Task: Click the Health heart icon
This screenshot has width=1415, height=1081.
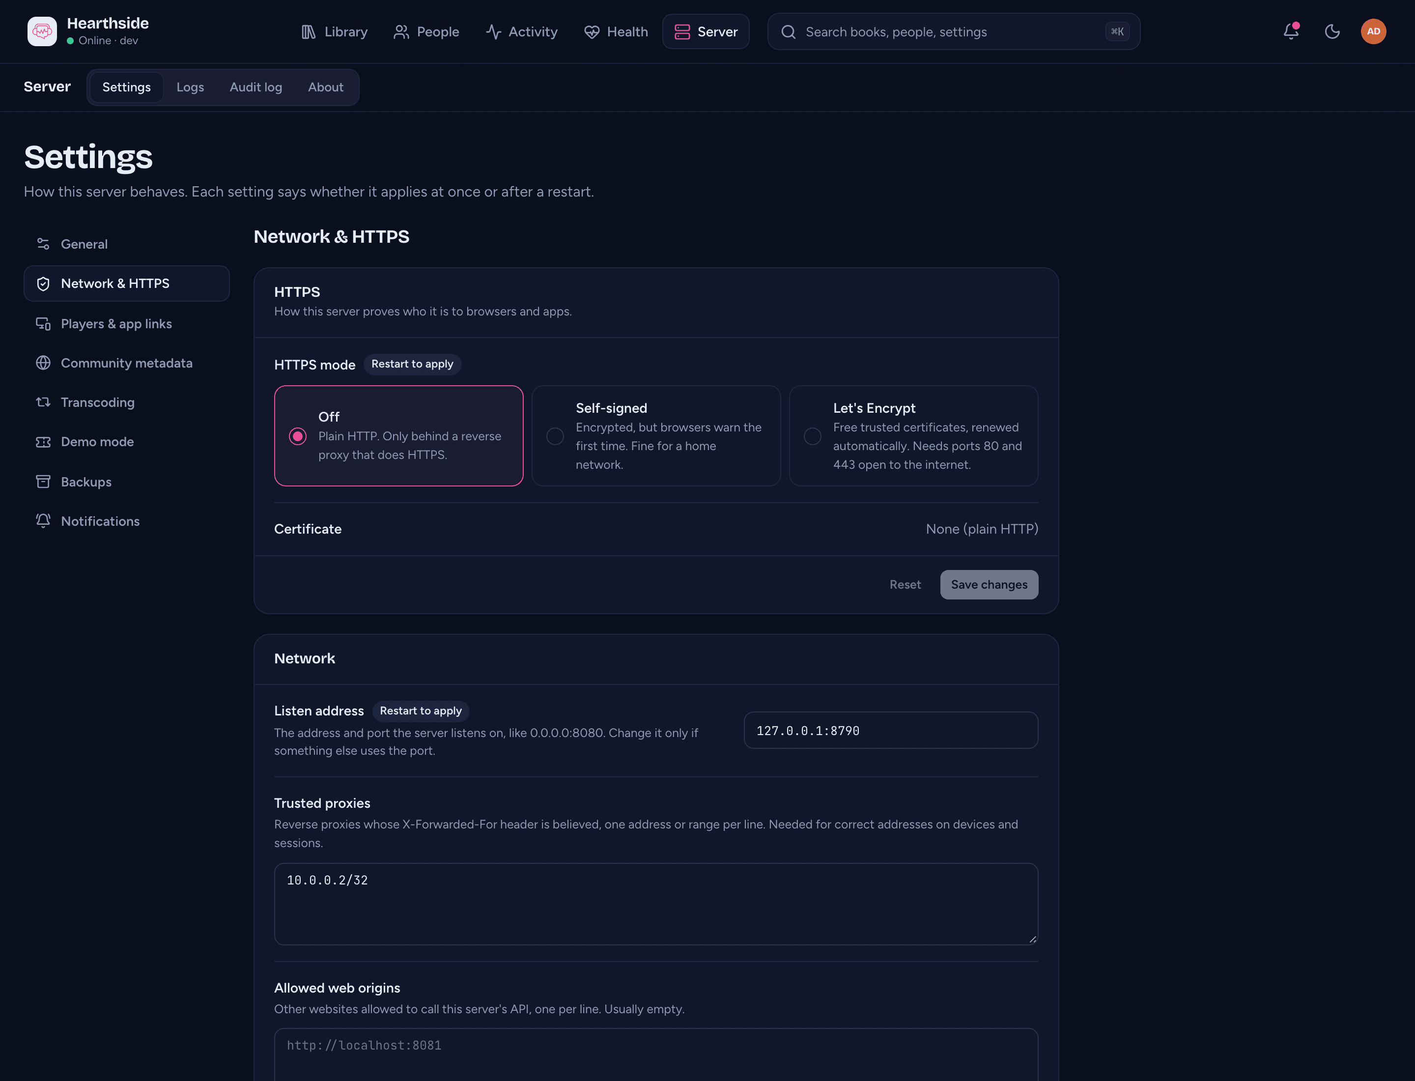Action: (592, 31)
